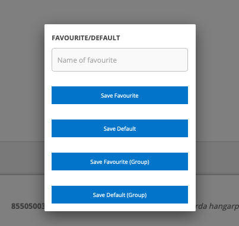
Task: Select Save Favourite (Group) button
Action: 120,162
